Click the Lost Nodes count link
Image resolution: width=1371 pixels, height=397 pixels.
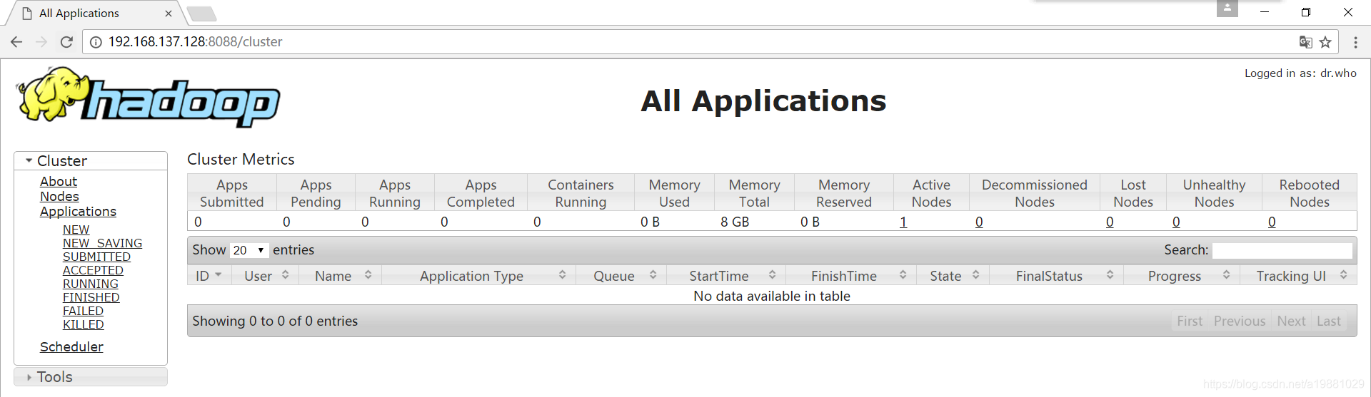pyautogui.click(x=1110, y=222)
